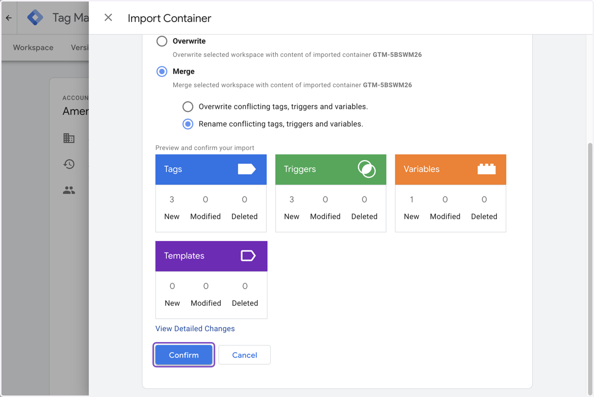Open the View Detailed Changes link
The image size is (594, 397).
click(x=195, y=329)
